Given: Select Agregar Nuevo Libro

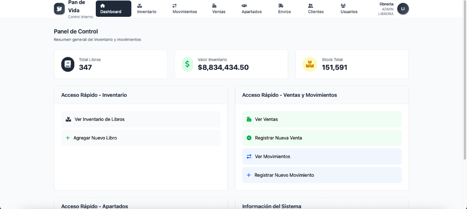Looking at the screenshot, I should pyautogui.click(x=141, y=138).
